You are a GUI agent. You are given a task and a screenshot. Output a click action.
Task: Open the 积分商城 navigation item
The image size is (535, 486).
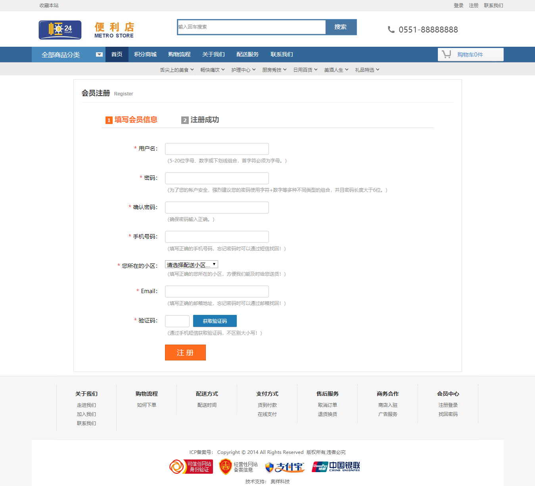[145, 54]
